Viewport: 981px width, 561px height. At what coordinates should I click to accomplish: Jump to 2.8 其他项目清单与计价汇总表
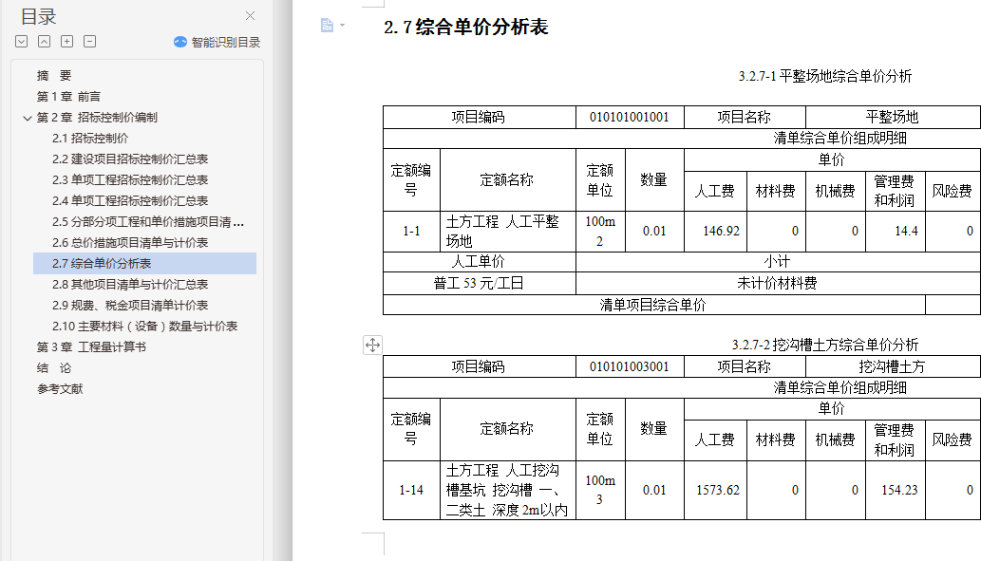tap(130, 285)
